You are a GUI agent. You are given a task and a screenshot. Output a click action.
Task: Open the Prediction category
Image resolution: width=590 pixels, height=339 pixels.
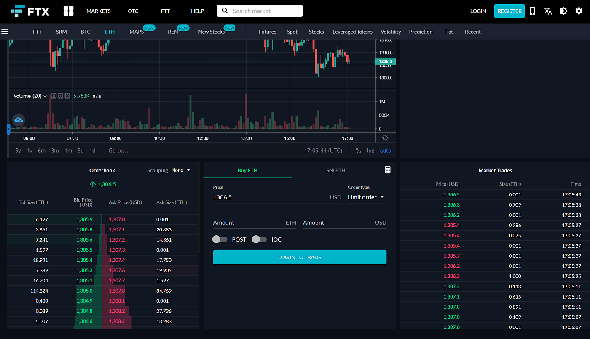click(421, 32)
